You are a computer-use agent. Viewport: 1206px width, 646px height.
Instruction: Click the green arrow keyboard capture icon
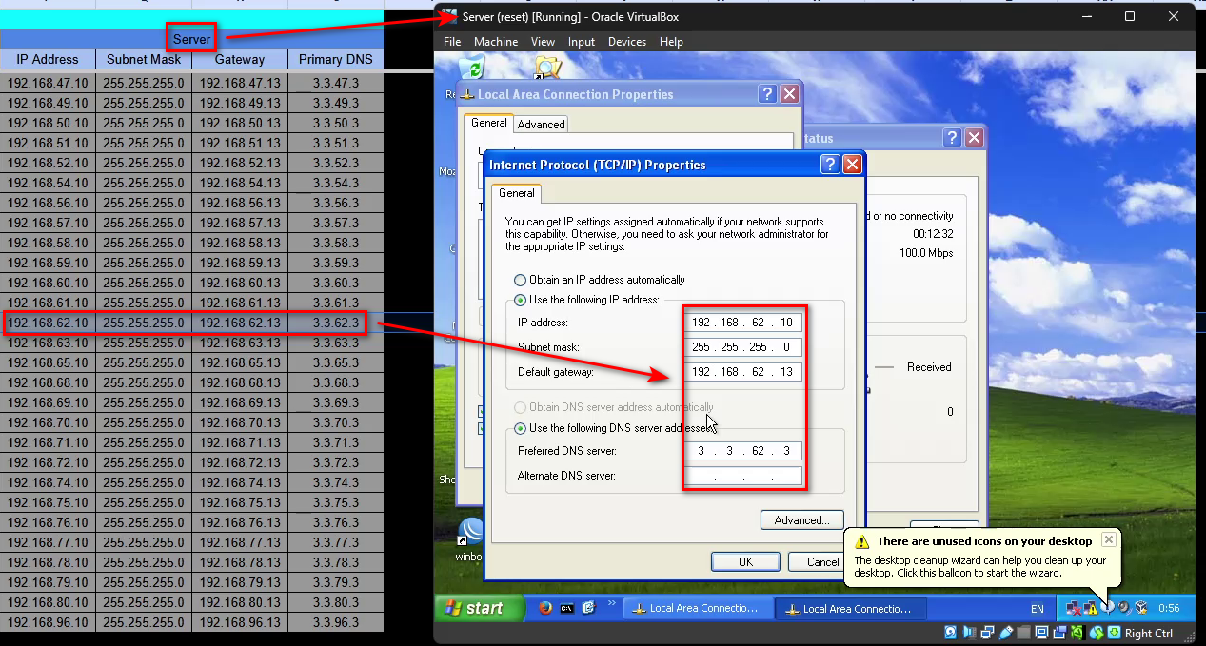point(1114,633)
